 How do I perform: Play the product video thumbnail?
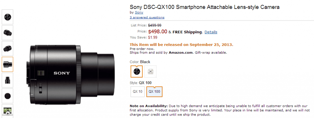click(7, 111)
